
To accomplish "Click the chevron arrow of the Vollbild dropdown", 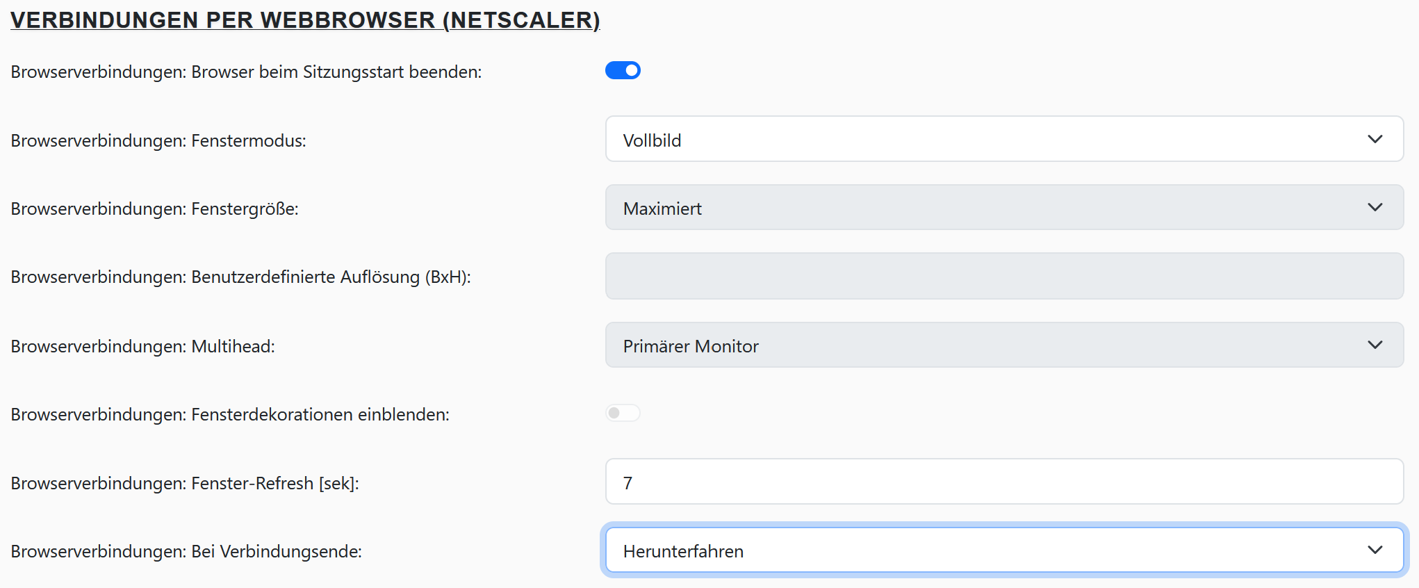I will click(x=1375, y=139).
